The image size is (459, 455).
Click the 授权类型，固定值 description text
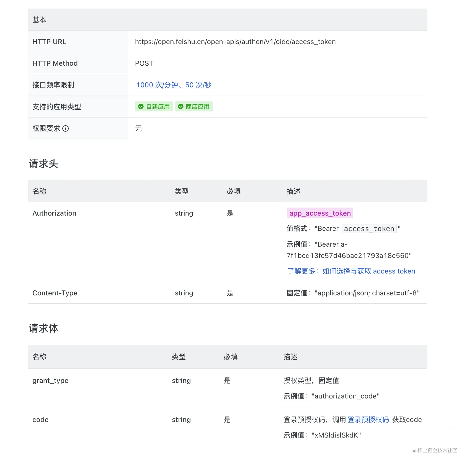[311, 380]
